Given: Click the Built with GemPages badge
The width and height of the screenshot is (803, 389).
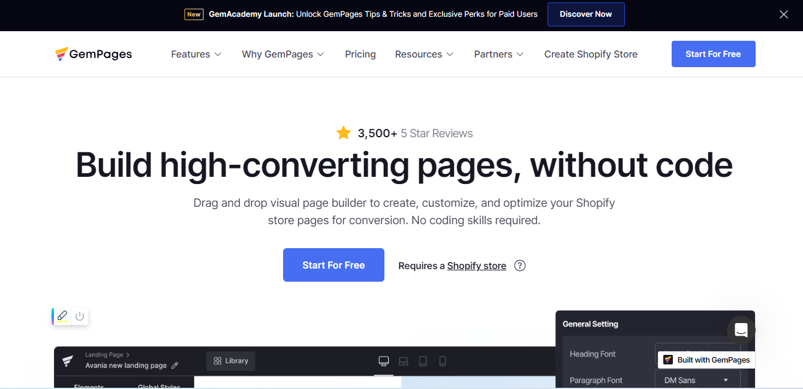Looking at the screenshot, I should click(706, 360).
